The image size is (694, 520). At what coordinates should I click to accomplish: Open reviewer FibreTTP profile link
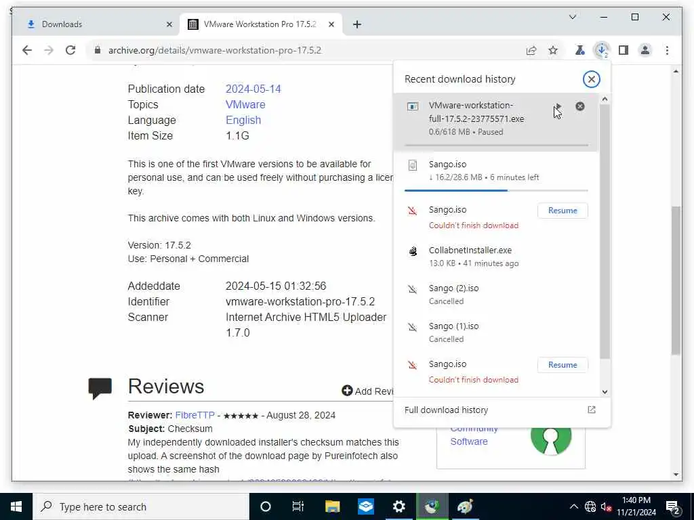click(x=195, y=415)
